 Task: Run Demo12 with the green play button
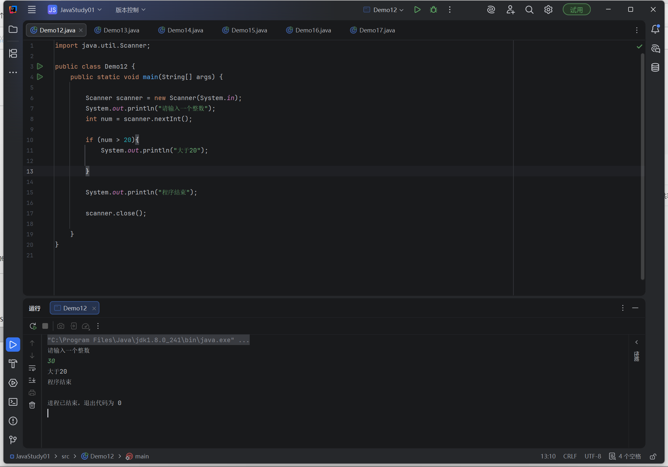(417, 10)
